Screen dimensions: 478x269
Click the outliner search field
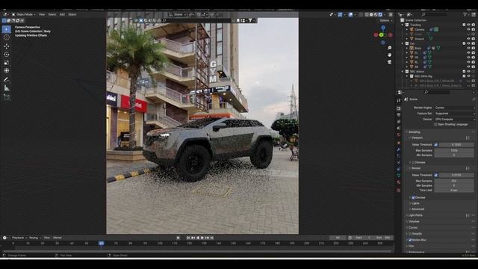coord(435,14)
